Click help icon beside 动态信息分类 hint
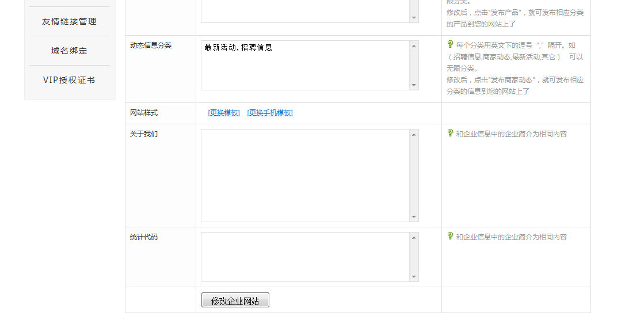 [450, 44]
